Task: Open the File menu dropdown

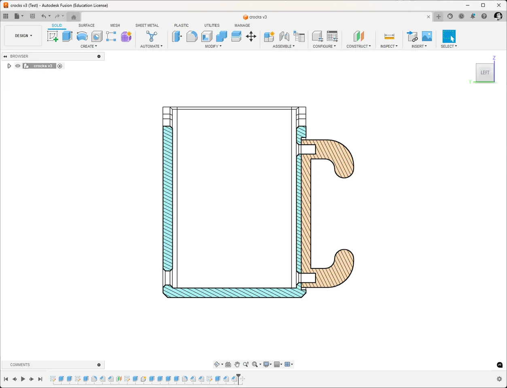Action: 19,16
